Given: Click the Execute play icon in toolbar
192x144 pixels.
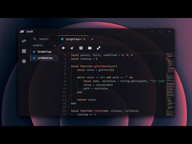Looking at the screenshot, I should click(x=64, y=48).
